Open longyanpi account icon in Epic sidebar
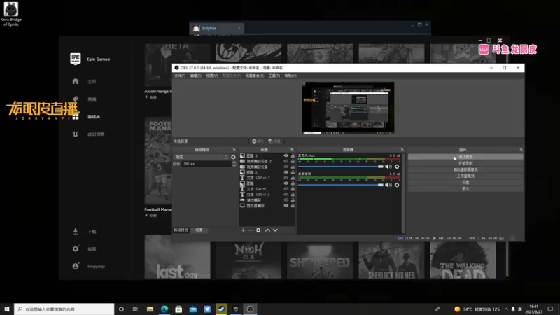Screen dimensions: 560x315 (x=76, y=266)
